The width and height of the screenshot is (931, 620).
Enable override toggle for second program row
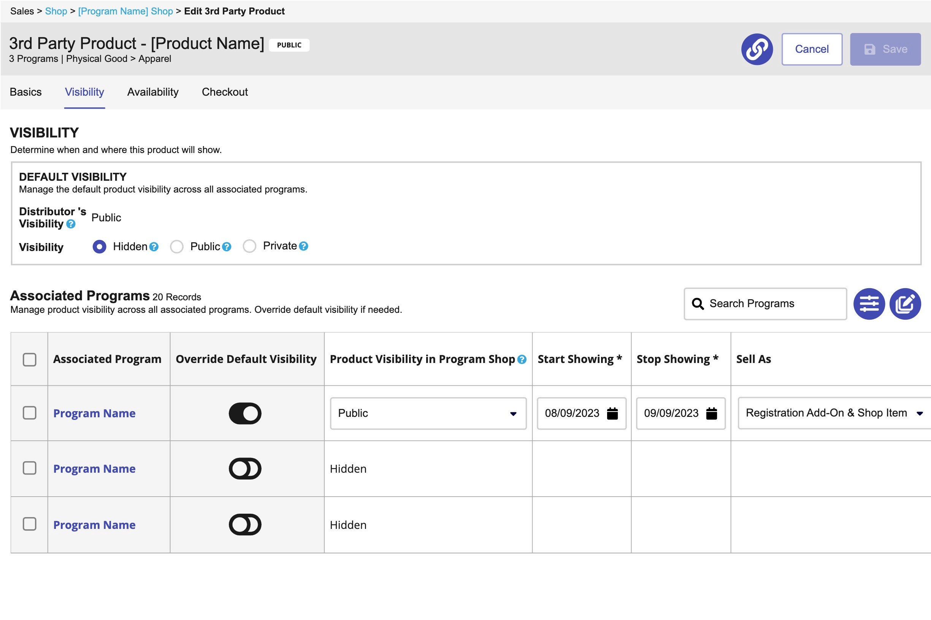click(x=245, y=469)
